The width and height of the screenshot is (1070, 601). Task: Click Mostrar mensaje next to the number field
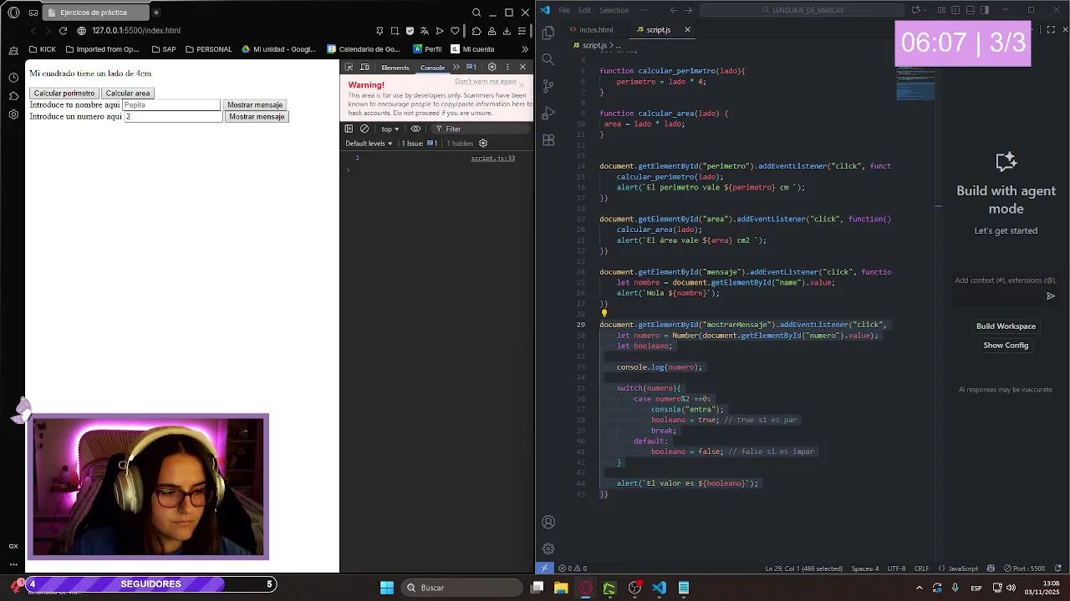click(257, 117)
